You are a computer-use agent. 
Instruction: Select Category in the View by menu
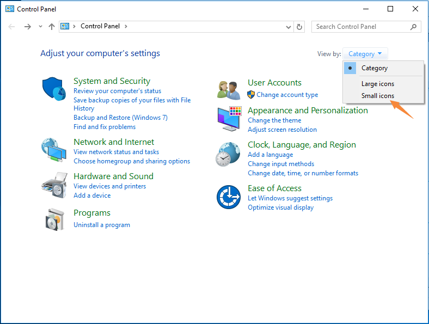384,68
